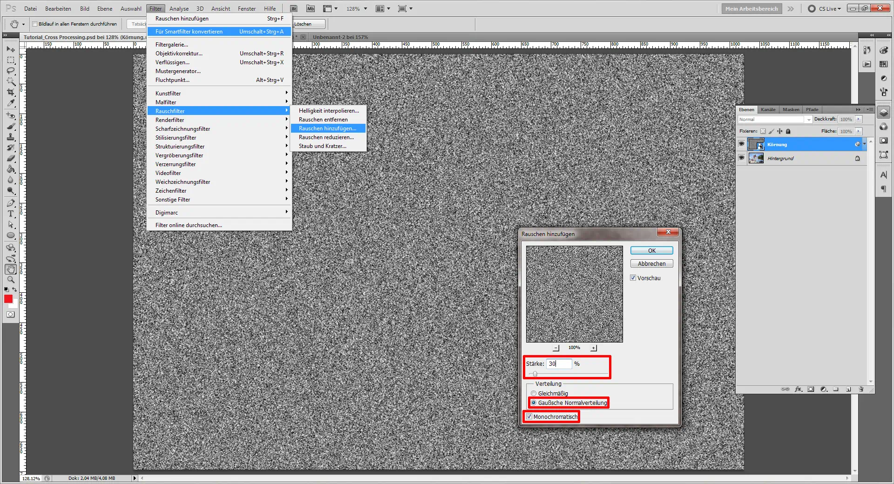
Task: Click Abbrechen to cancel the dialog
Action: (x=651, y=264)
